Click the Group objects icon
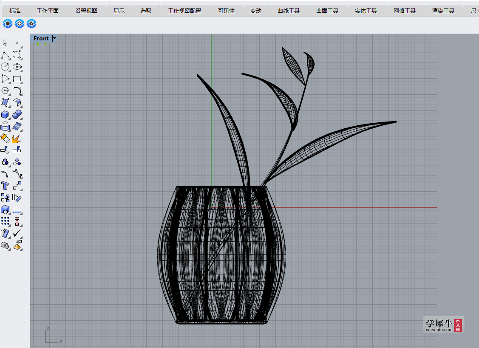Viewport: 479px width, 348px height. pos(5,162)
